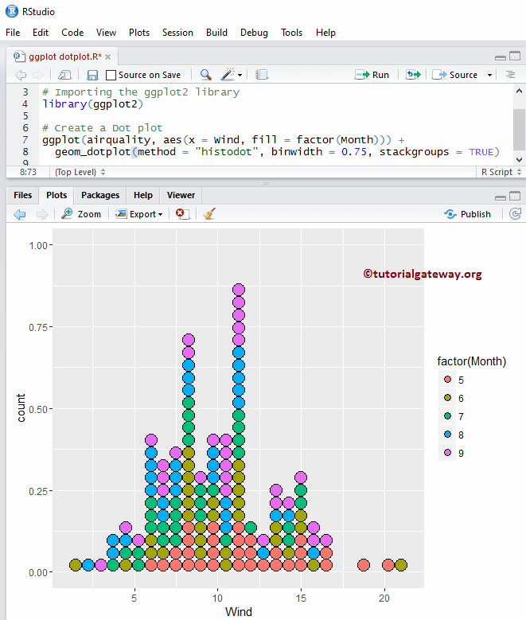Click the ggplot(airquality code line 7
The height and width of the screenshot is (620, 526).
[x=224, y=140]
